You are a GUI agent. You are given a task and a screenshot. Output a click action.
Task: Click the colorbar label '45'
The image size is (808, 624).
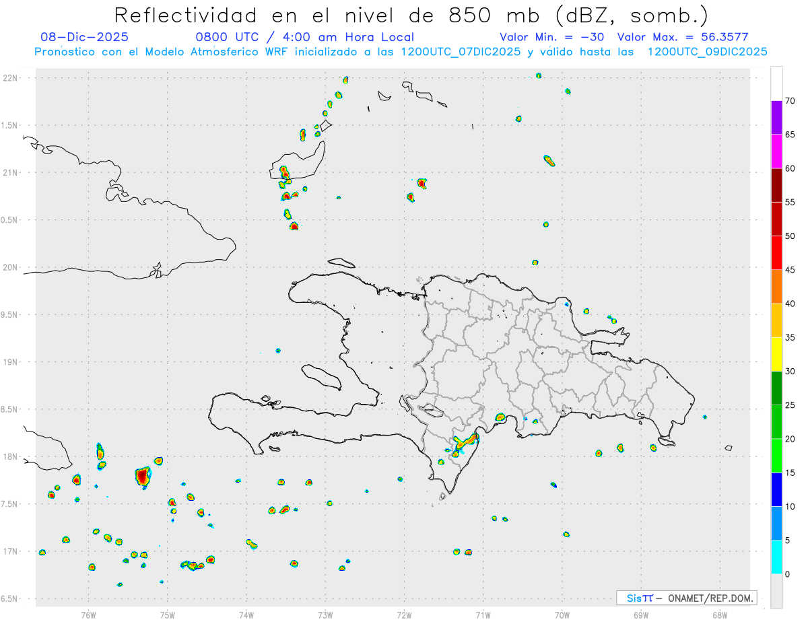[x=790, y=270]
